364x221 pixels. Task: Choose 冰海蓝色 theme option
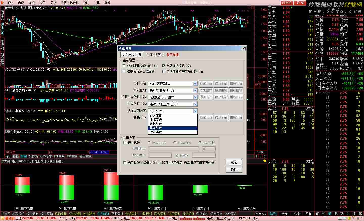click(172, 120)
